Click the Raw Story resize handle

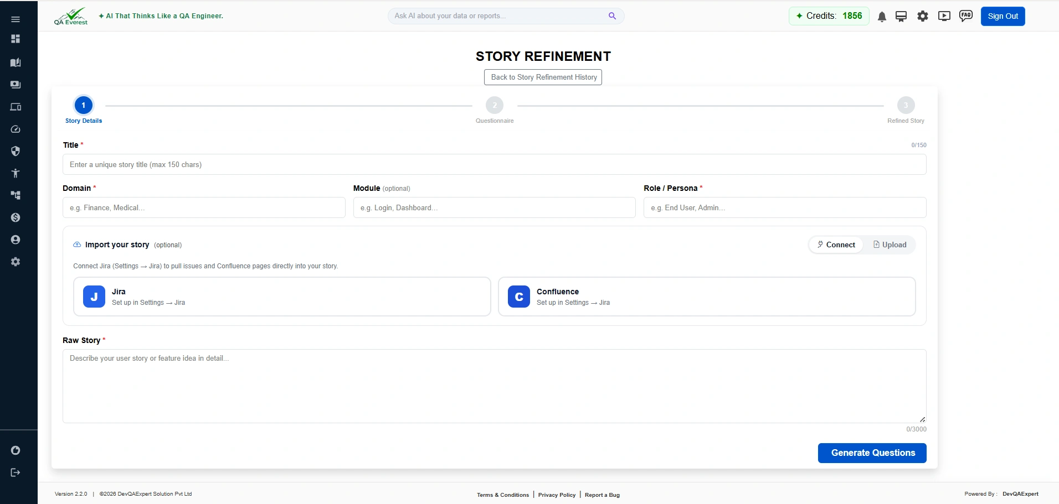click(x=922, y=419)
